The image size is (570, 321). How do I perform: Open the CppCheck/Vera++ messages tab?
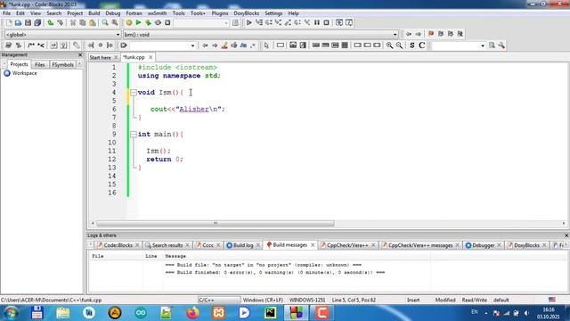[x=420, y=245]
